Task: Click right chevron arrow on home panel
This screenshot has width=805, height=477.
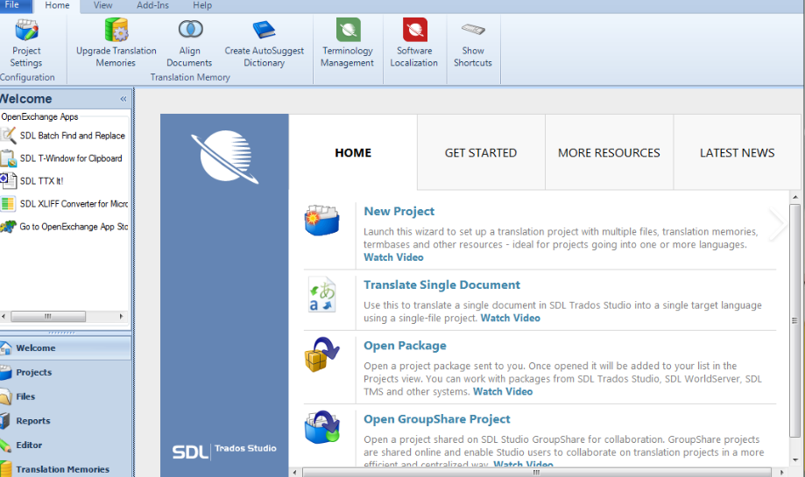Action: coord(777,225)
